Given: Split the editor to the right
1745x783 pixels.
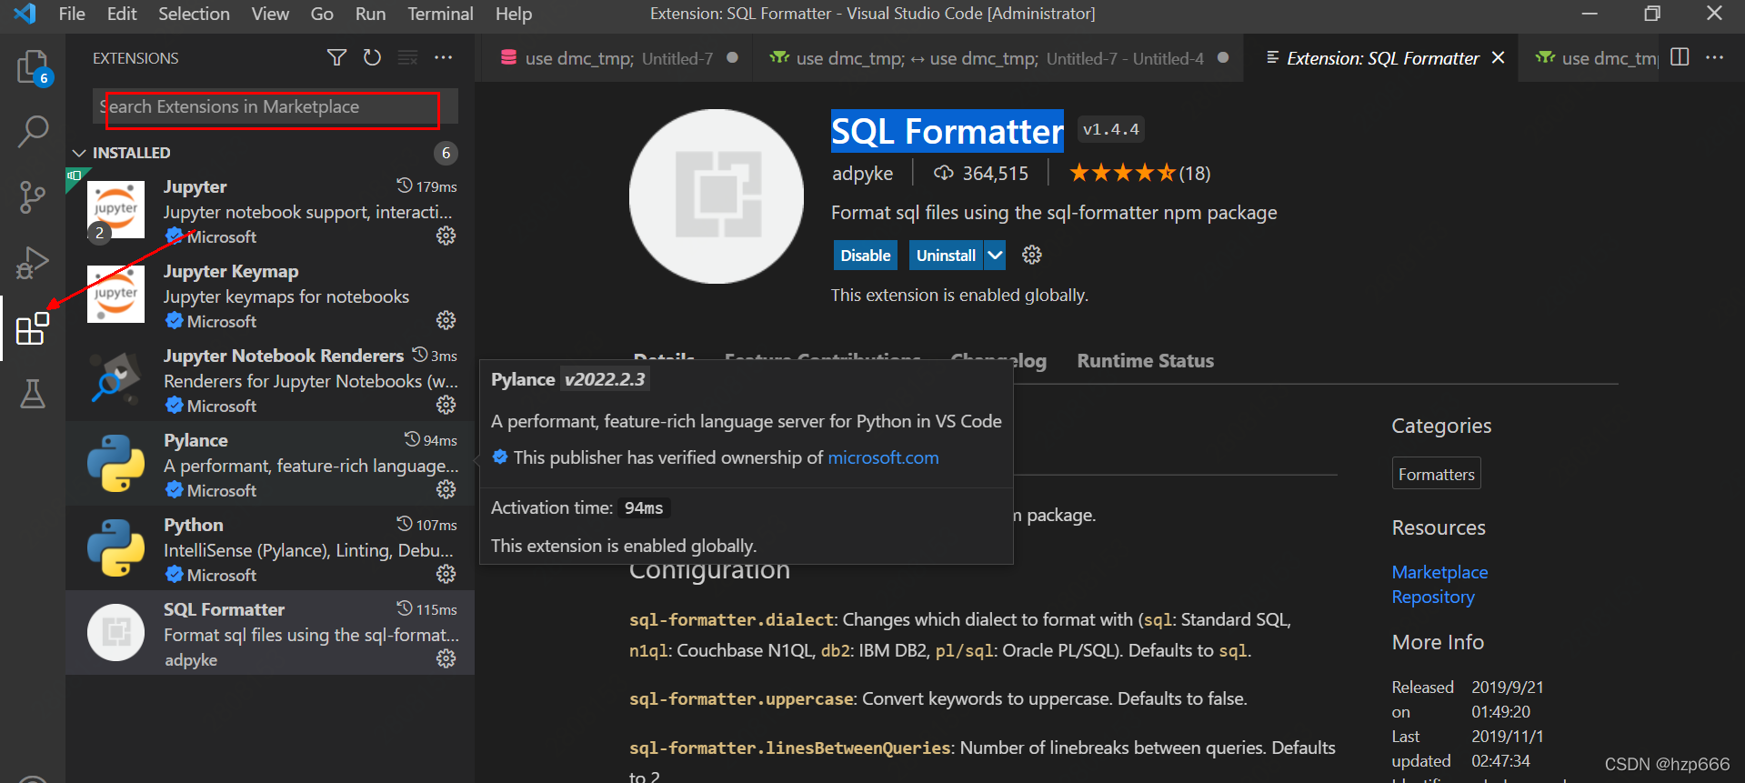Looking at the screenshot, I should (x=1680, y=57).
